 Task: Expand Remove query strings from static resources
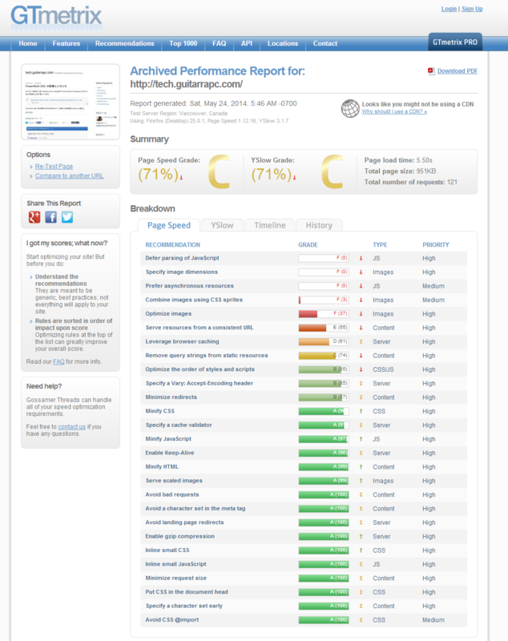[207, 355]
